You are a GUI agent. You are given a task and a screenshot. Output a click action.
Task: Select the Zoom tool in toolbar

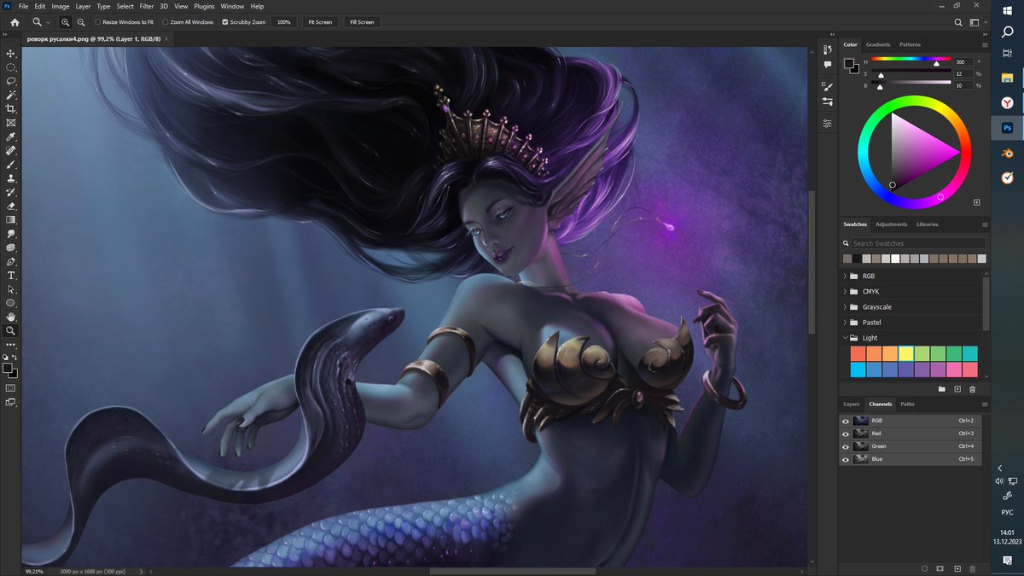pos(11,330)
